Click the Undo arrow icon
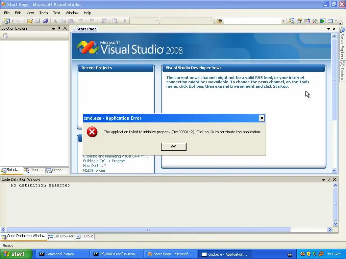The width and height of the screenshot is (346, 259). click(x=80, y=21)
